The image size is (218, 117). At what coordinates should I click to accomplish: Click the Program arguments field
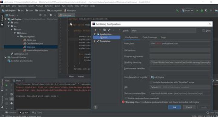(x=180, y=56)
